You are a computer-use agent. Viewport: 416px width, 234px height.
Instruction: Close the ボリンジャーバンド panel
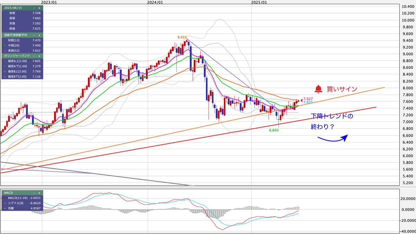coord(39,55)
